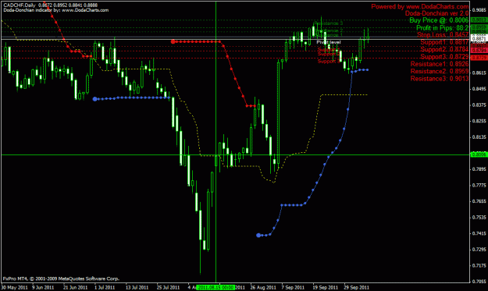Viewport: 488px width, 291px height.
Task: Select the 0.7415 price axis label
Action: [x=479, y=233]
